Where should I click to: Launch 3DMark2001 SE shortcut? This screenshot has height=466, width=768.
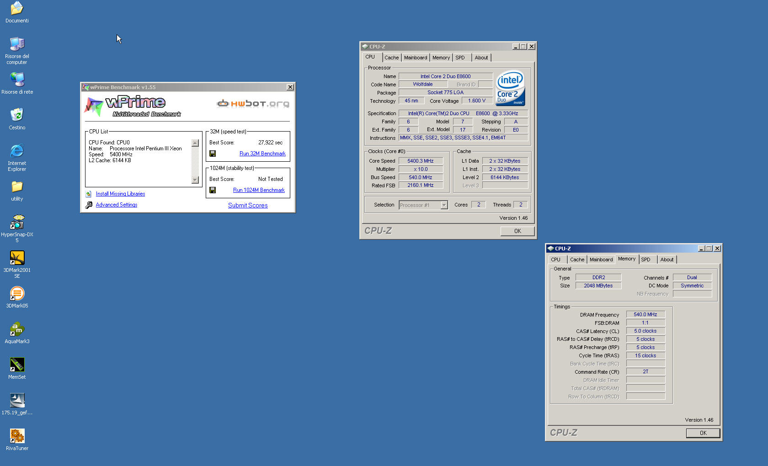pos(17,258)
